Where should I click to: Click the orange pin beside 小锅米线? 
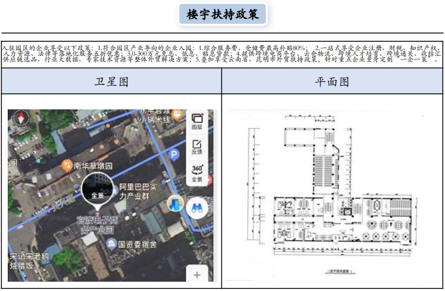tap(177, 115)
